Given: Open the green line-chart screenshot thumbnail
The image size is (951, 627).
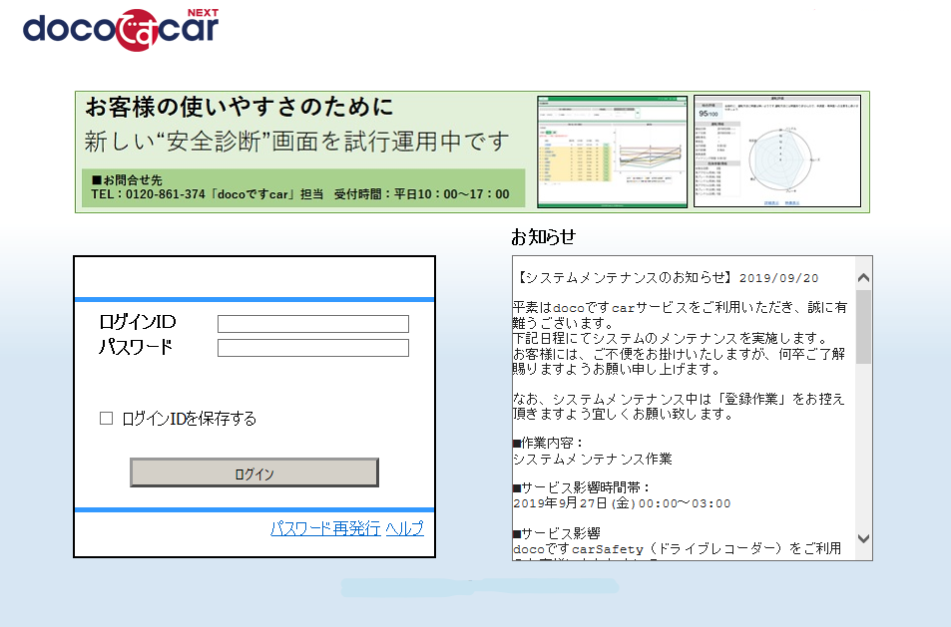Looking at the screenshot, I should point(612,152).
